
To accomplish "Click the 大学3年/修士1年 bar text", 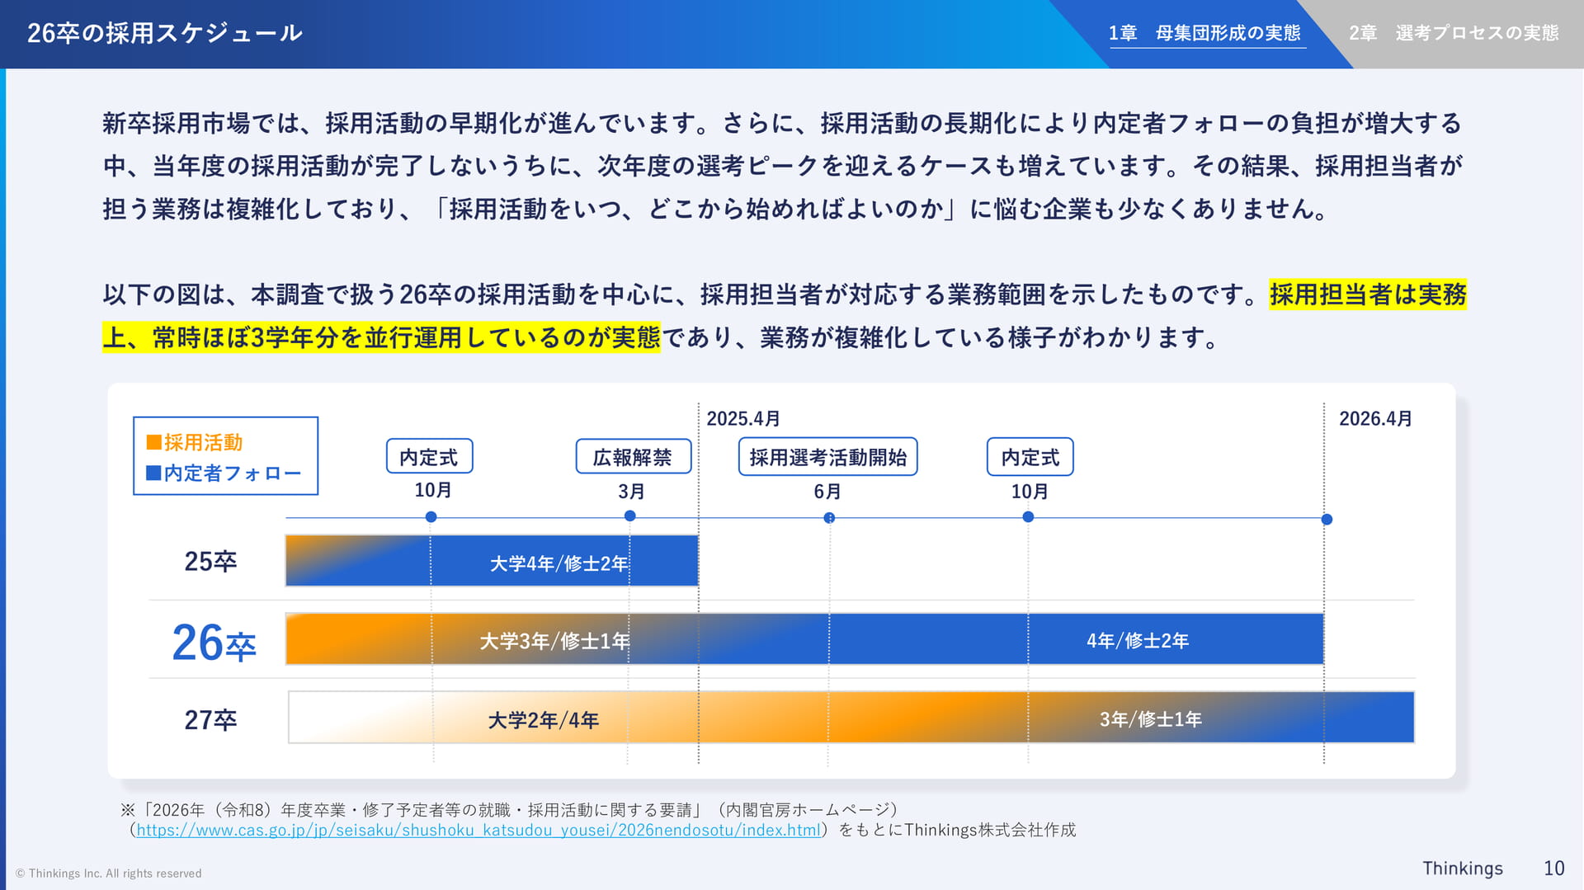I will tap(554, 641).
